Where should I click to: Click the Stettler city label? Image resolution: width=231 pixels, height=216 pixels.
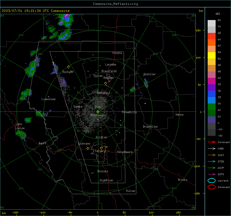(150, 74)
